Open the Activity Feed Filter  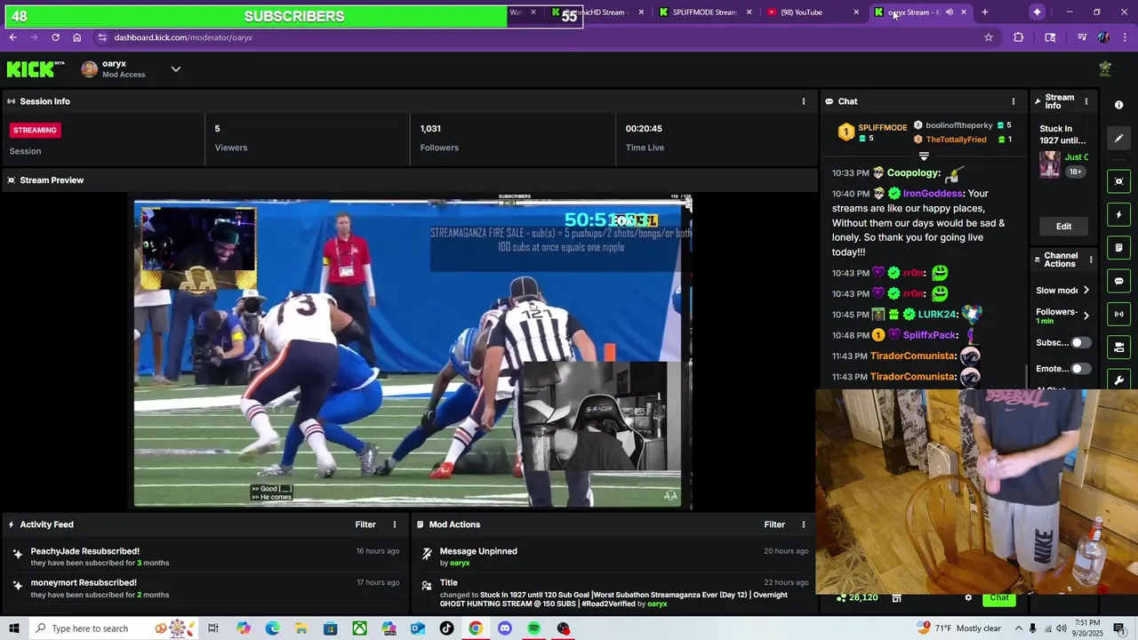pos(365,524)
